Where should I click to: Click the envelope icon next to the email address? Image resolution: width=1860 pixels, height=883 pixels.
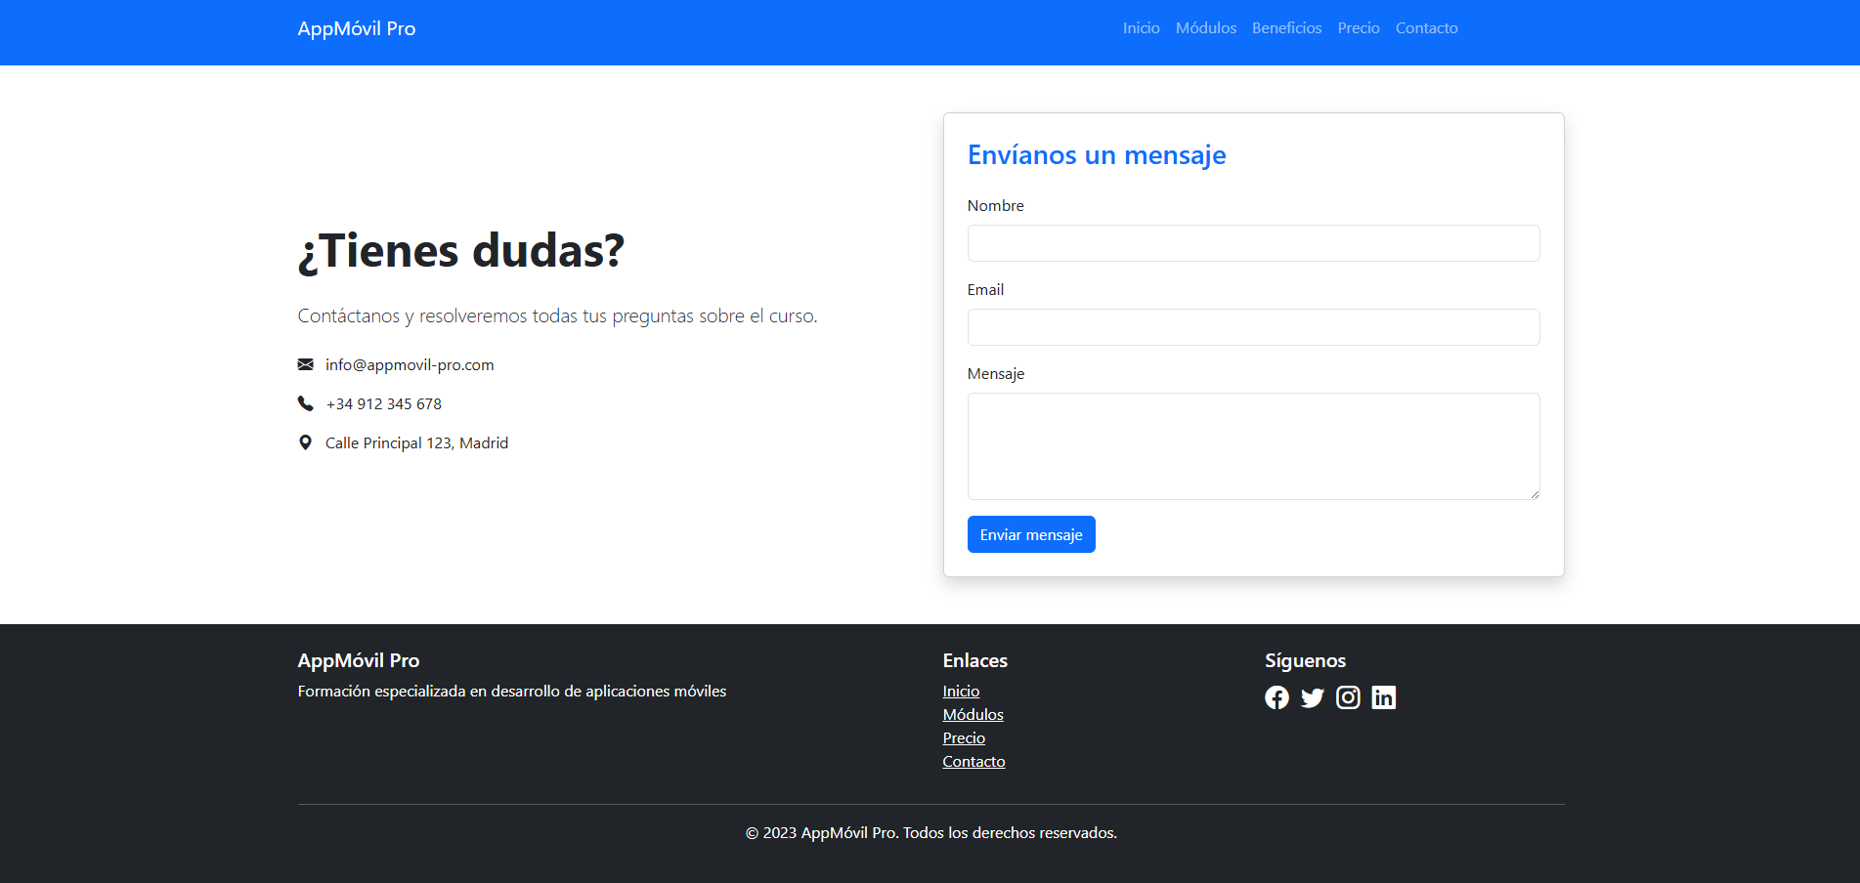tap(306, 364)
